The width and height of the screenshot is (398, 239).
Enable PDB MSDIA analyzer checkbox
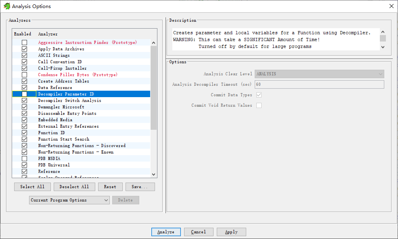(24, 159)
